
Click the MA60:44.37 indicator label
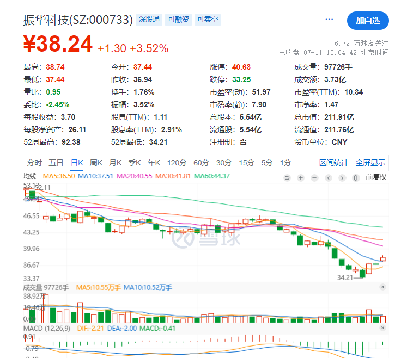point(212,176)
